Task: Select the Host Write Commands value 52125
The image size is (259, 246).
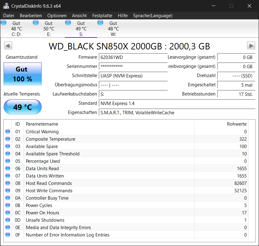Action: [x=240, y=191]
